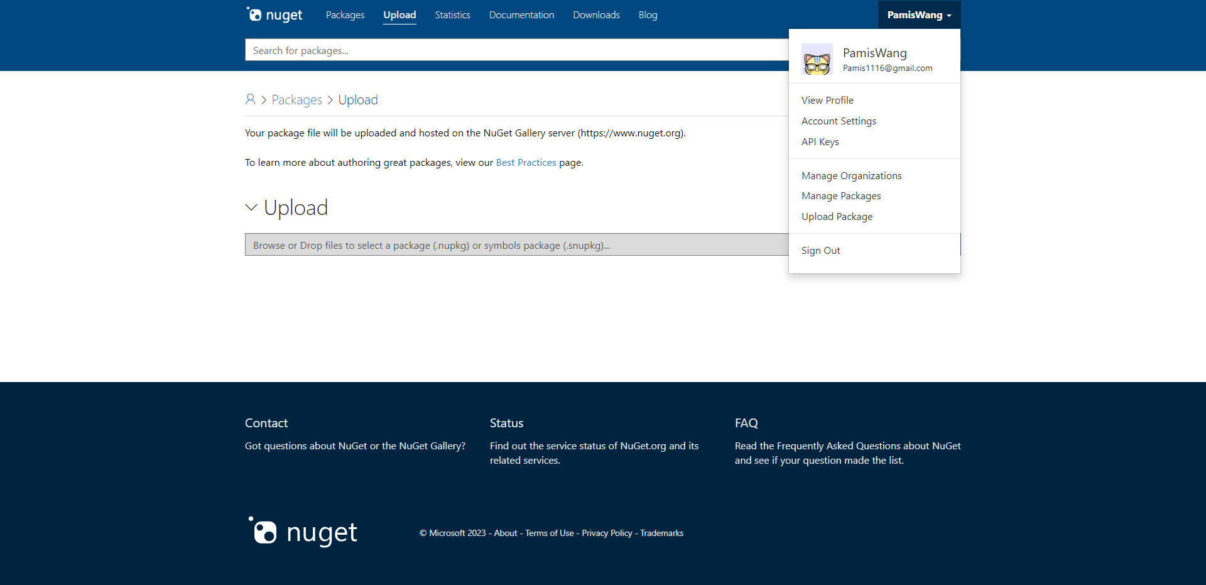1206x585 pixels.
Task: Open the Statistics nav menu item
Action: 452,14
